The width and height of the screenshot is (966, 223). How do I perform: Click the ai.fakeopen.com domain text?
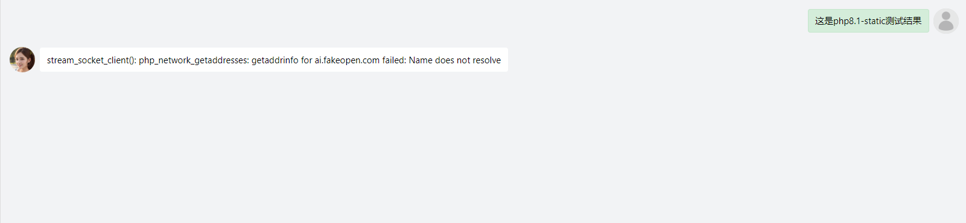click(347, 60)
